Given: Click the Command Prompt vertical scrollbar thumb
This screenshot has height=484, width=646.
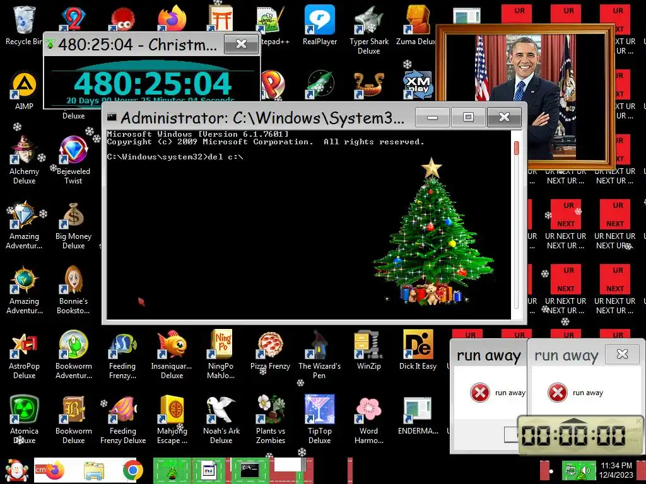Looking at the screenshot, I should point(516,148).
